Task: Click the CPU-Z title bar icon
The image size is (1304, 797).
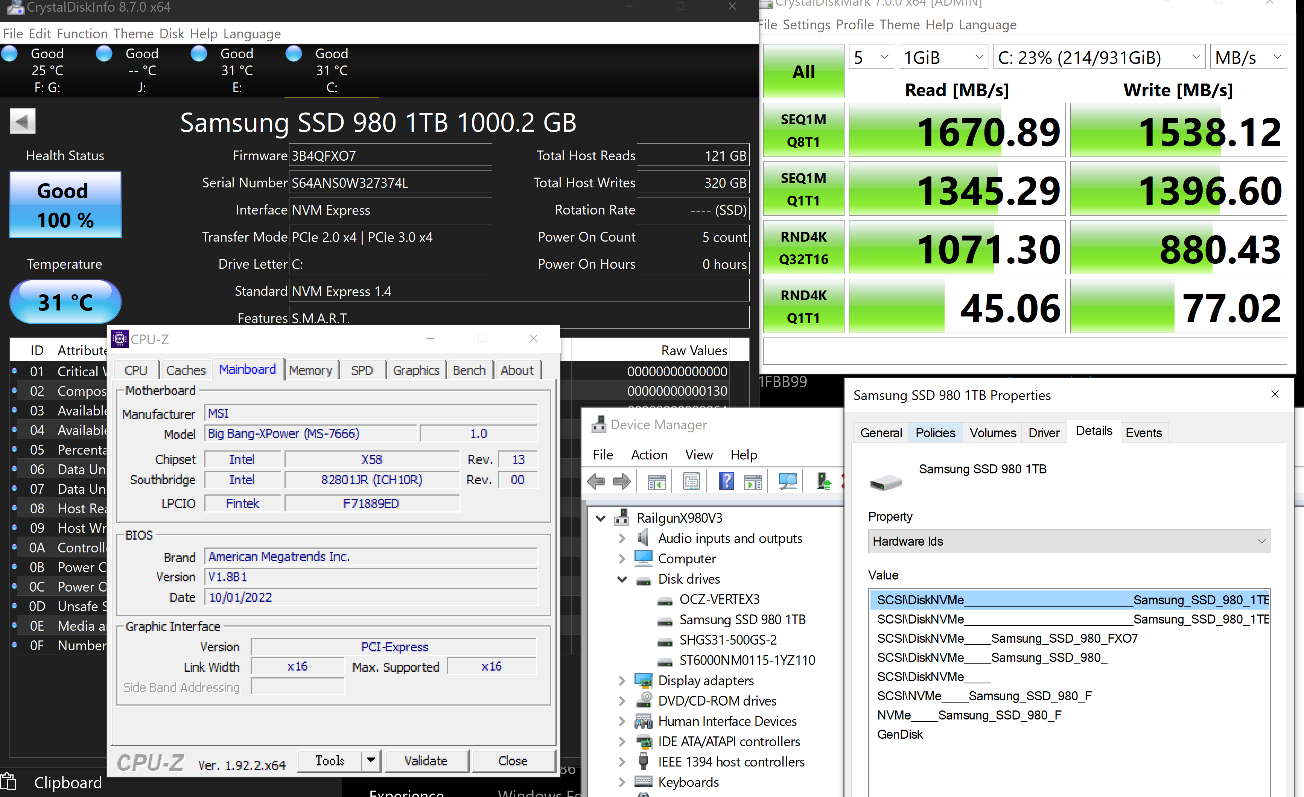Action: point(120,339)
